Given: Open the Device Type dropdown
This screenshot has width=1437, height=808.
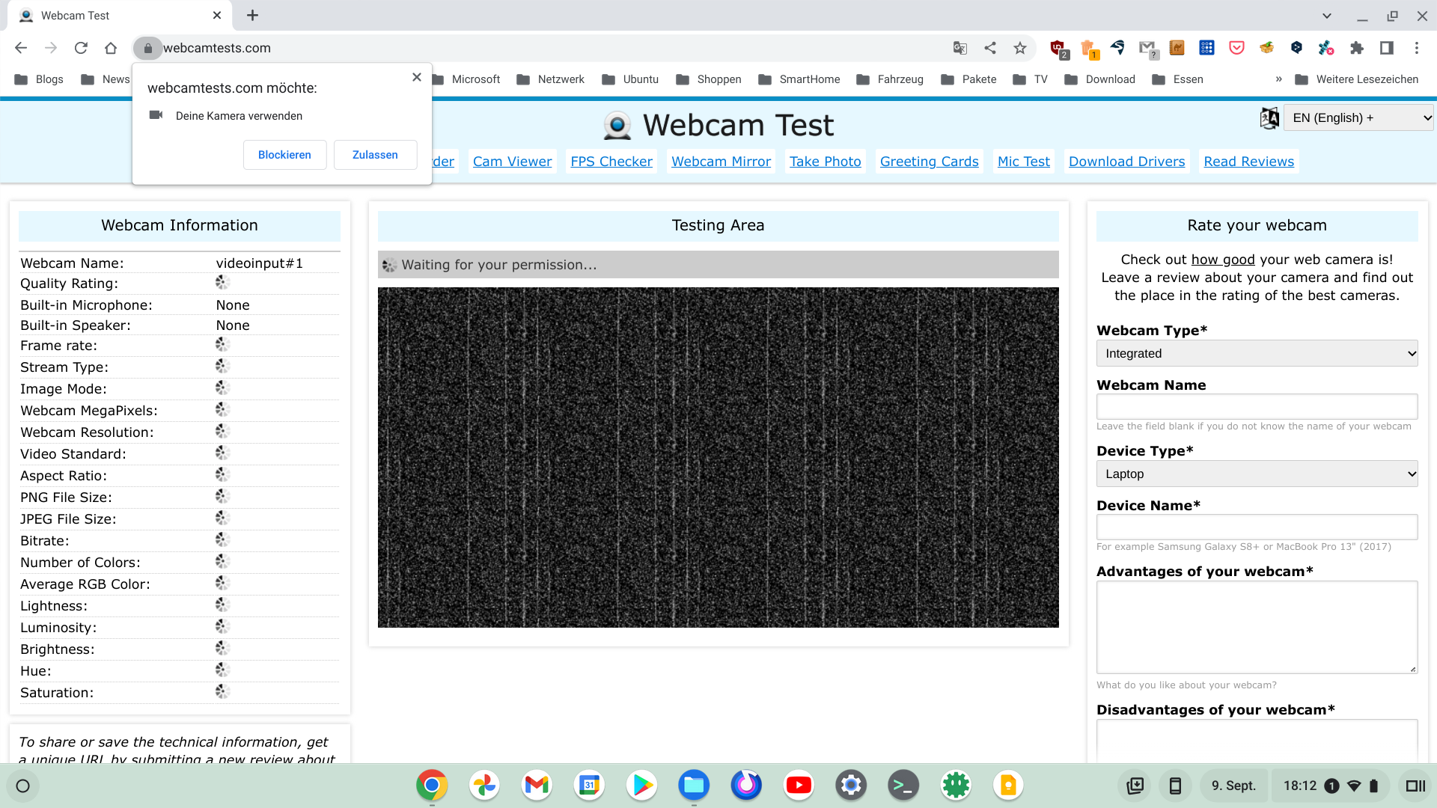Looking at the screenshot, I should (x=1257, y=474).
